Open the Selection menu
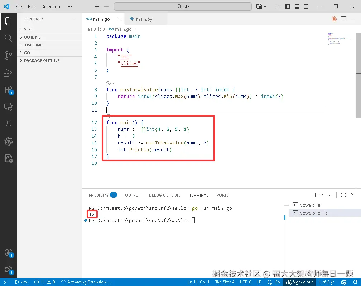The width and height of the screenshot is (361, 286). 50,6
